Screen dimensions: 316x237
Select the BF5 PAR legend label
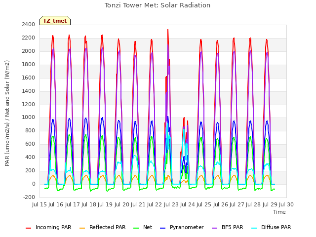[233, 227]
